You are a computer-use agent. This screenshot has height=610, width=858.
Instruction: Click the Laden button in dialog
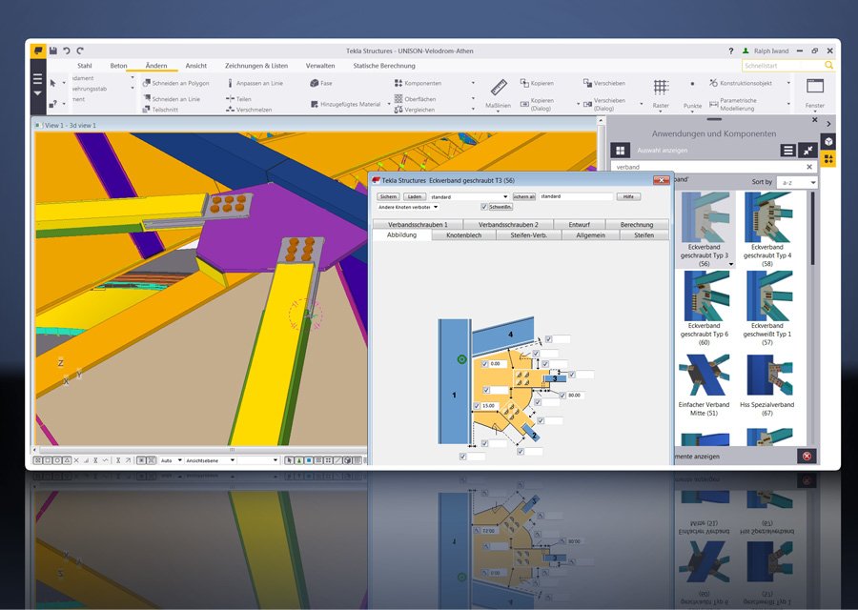coord(415,196)
